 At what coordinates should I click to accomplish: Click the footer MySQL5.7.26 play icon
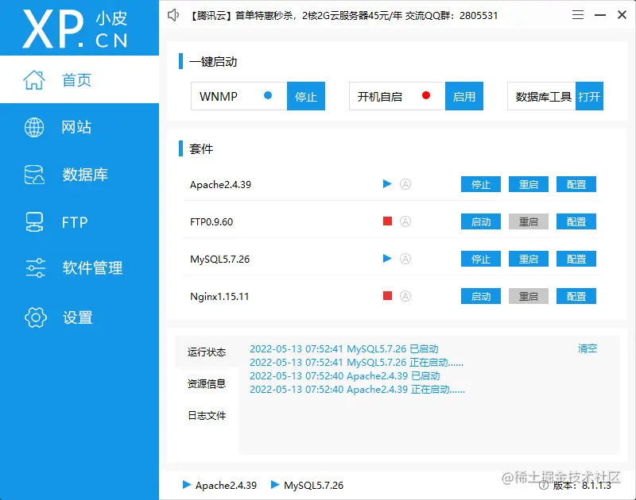[x=275, y=484]
